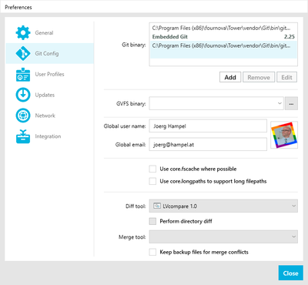Click the Updates download arrow icon

[23, 95]
